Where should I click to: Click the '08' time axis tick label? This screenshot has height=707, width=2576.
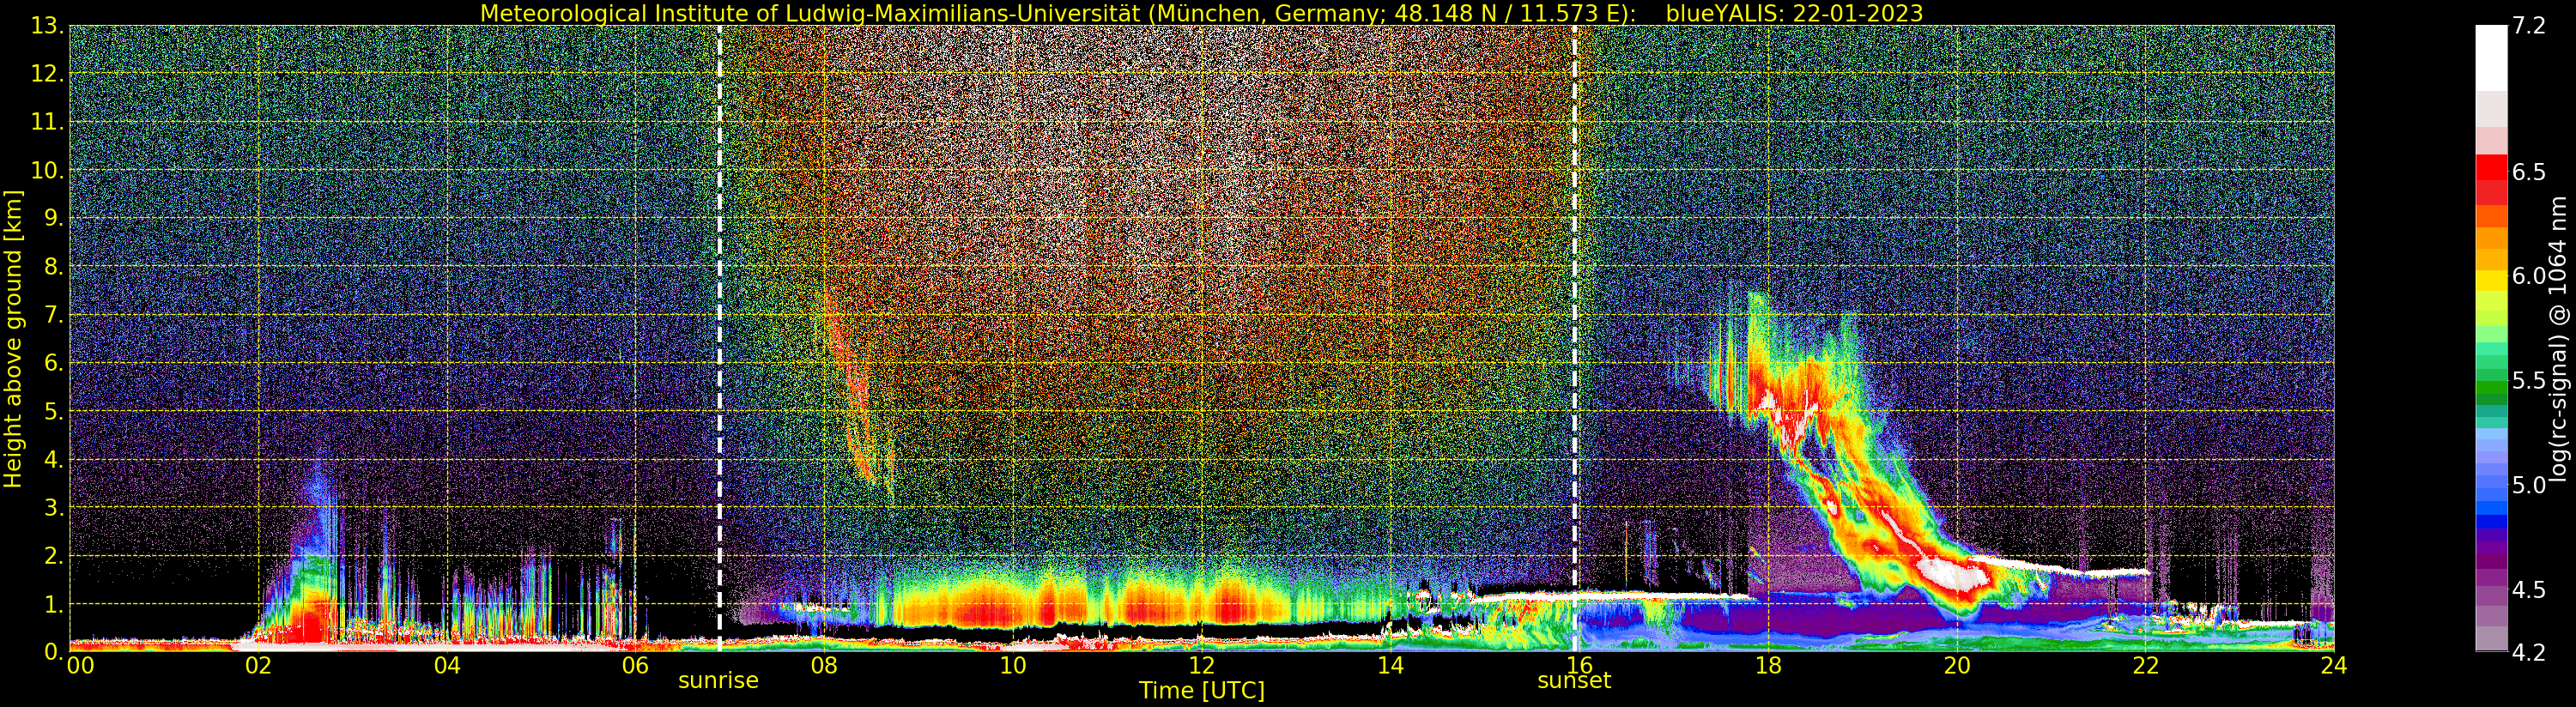[x=824, y=666]
